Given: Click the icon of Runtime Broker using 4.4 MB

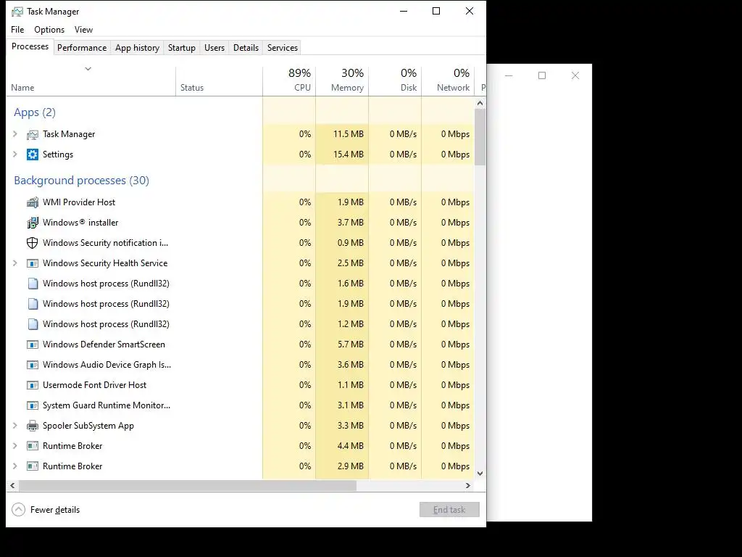Looking at the screenshot, I should coord(32,446).
